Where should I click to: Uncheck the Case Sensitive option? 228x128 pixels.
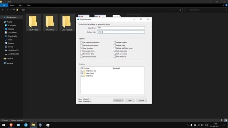(x=82, y=48)
